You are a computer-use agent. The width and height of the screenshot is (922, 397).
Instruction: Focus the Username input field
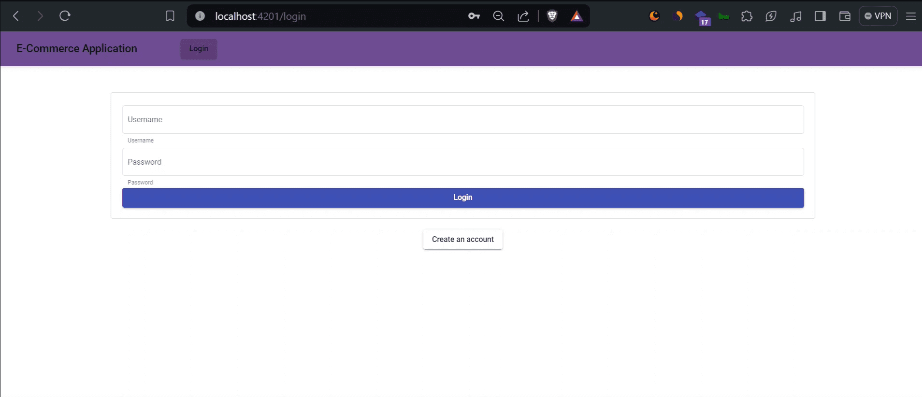point(463,119)
